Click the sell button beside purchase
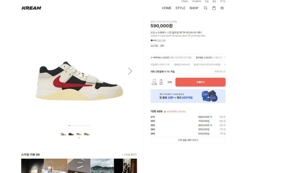 pos(170,82)
